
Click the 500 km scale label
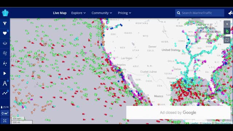pos(17,119)
